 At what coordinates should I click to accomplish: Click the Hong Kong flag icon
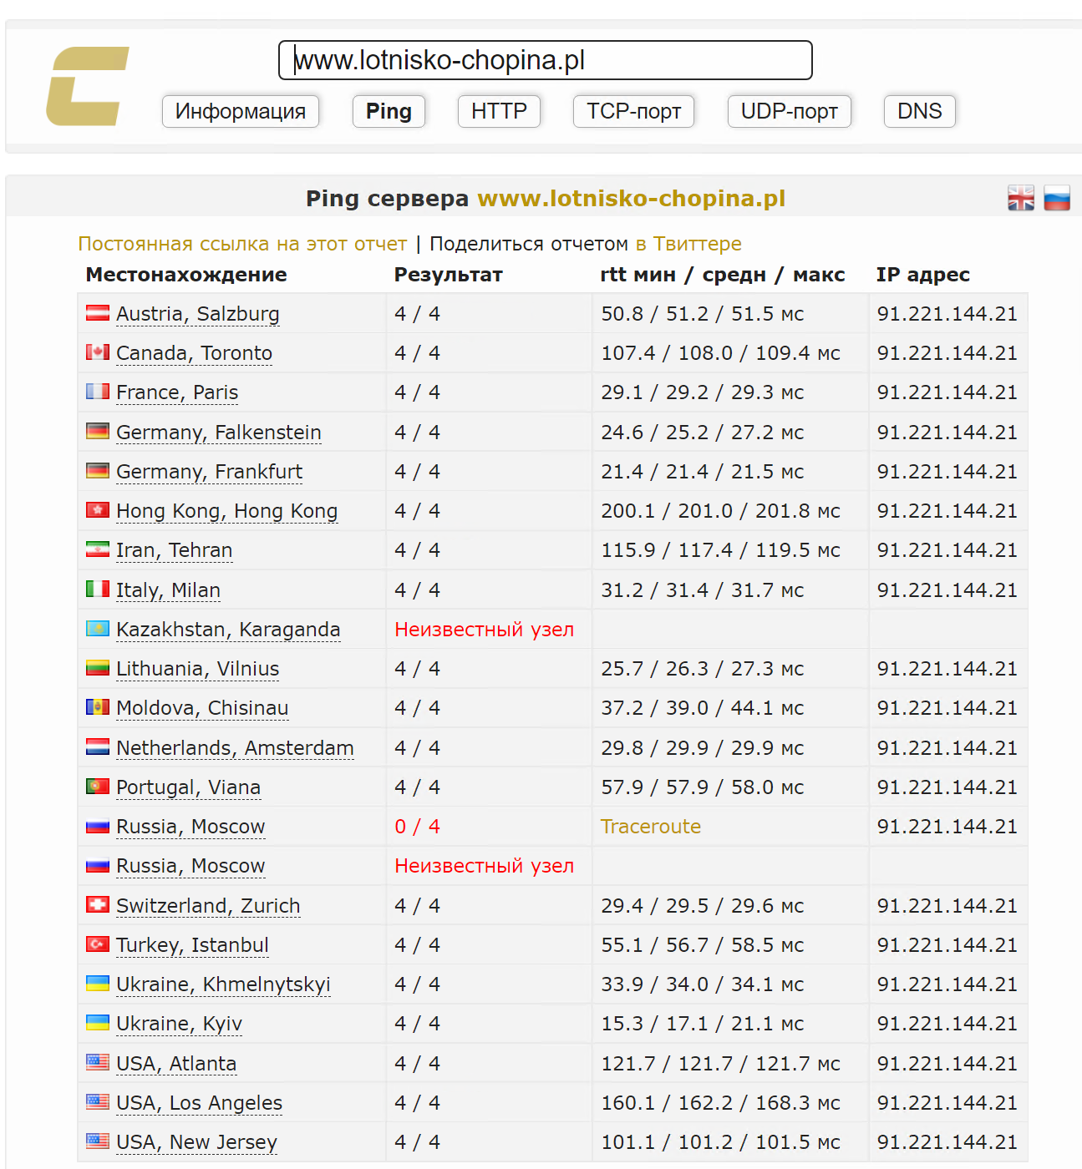click(x=98, y=510)
